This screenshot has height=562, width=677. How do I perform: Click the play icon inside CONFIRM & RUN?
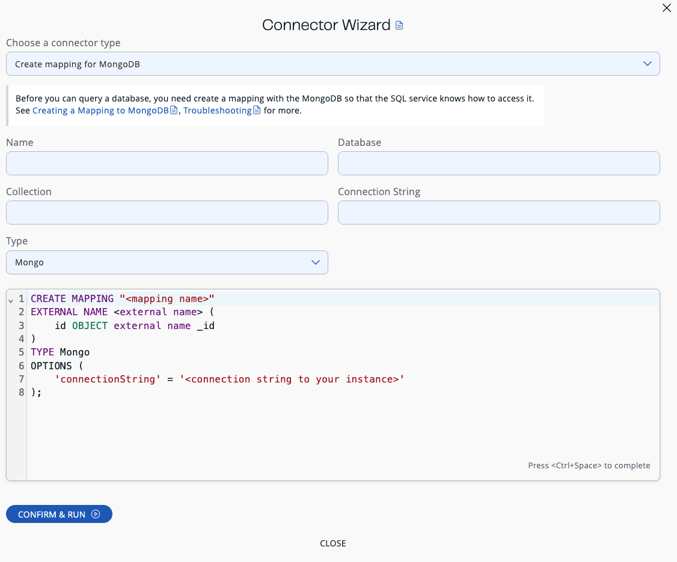[96, 514]
